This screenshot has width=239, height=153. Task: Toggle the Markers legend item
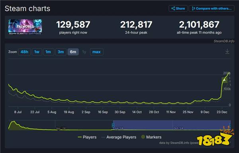(x=151, y=137)
